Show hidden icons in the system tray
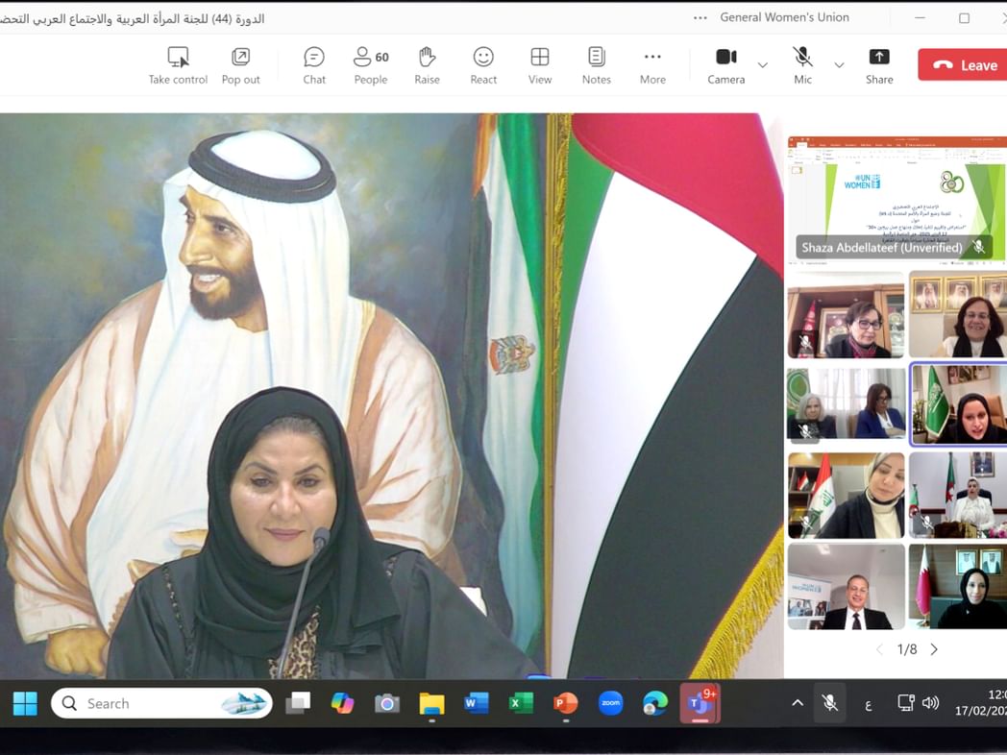 pyautogui.click(x=798, y=703)
